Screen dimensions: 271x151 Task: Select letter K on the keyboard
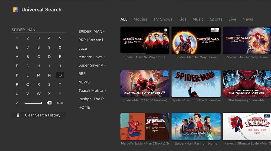(x=17, y=75)
